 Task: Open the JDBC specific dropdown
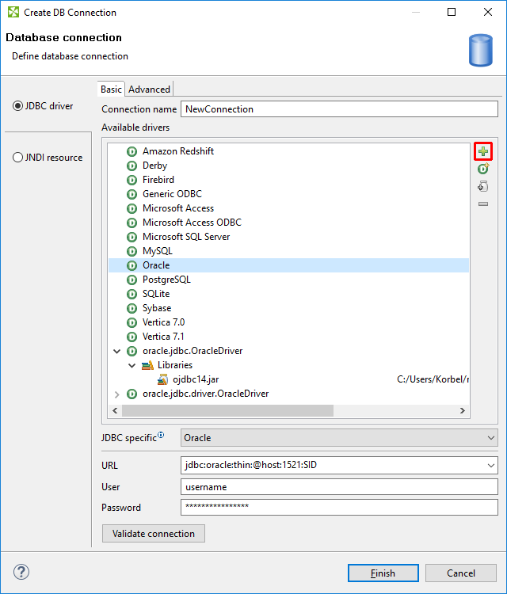point(490,437)
